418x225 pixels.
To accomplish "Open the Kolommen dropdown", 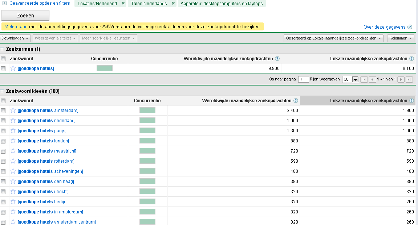I will point(401,38).
